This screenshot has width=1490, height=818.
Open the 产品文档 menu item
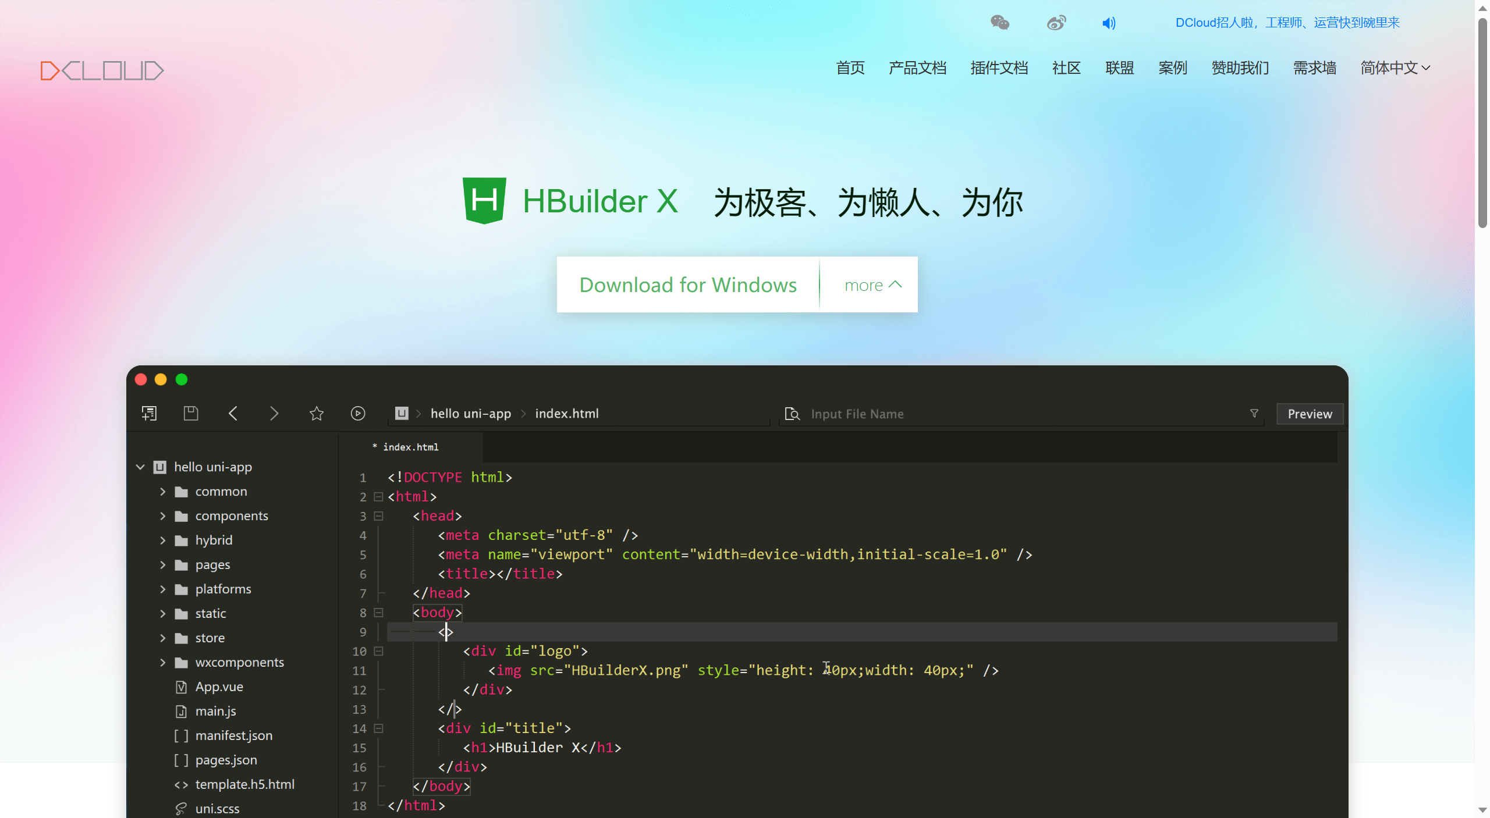click(916, 69)
